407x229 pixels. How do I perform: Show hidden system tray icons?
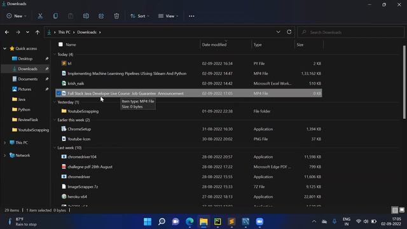(314, 221)
